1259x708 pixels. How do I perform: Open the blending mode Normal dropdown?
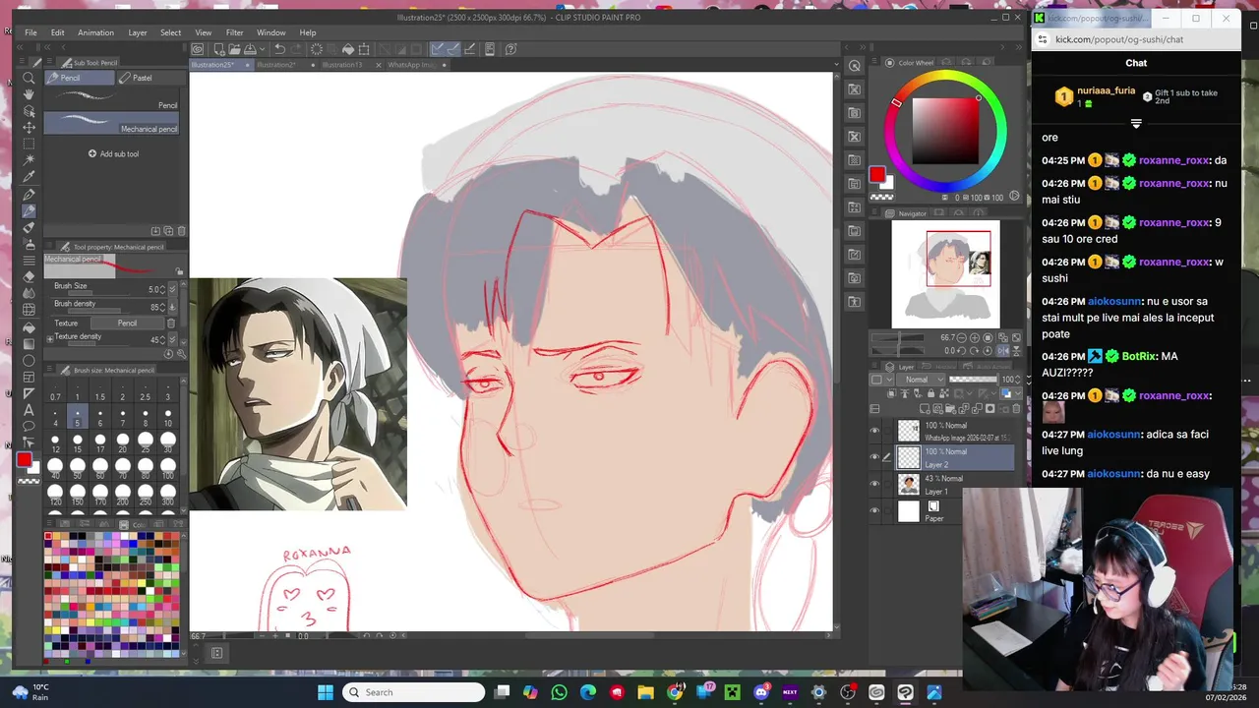point(923,380)
